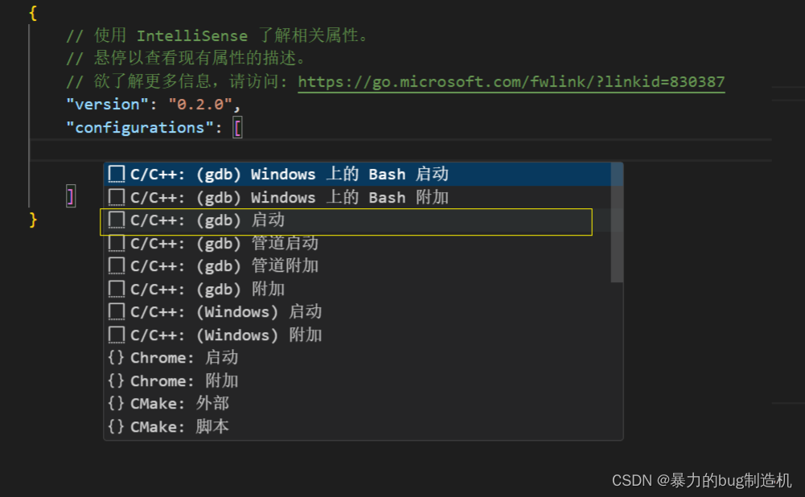Choose 'C/C++: (gdb) 管道启动' suggestion
Screen dimensions: 805x497
358,244
